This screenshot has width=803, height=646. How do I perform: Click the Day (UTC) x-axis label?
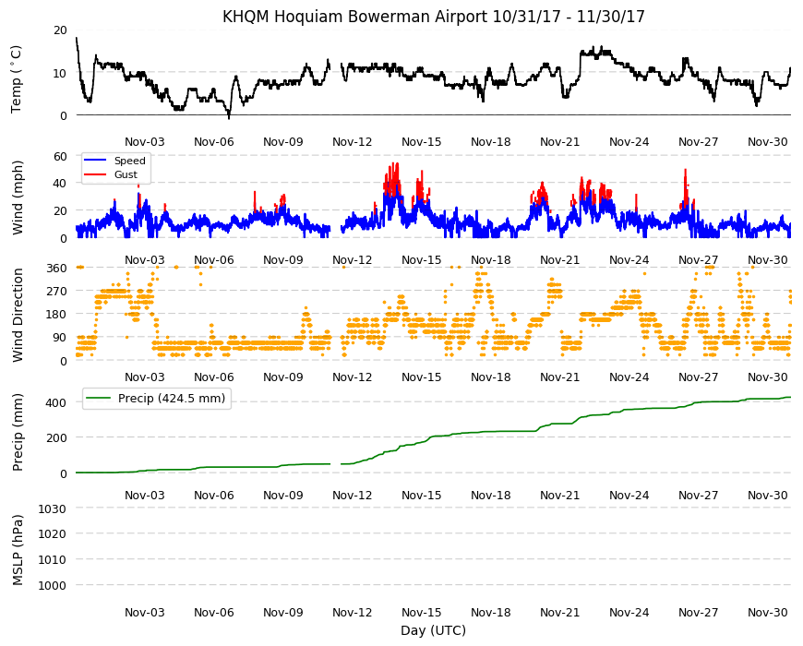433,630
